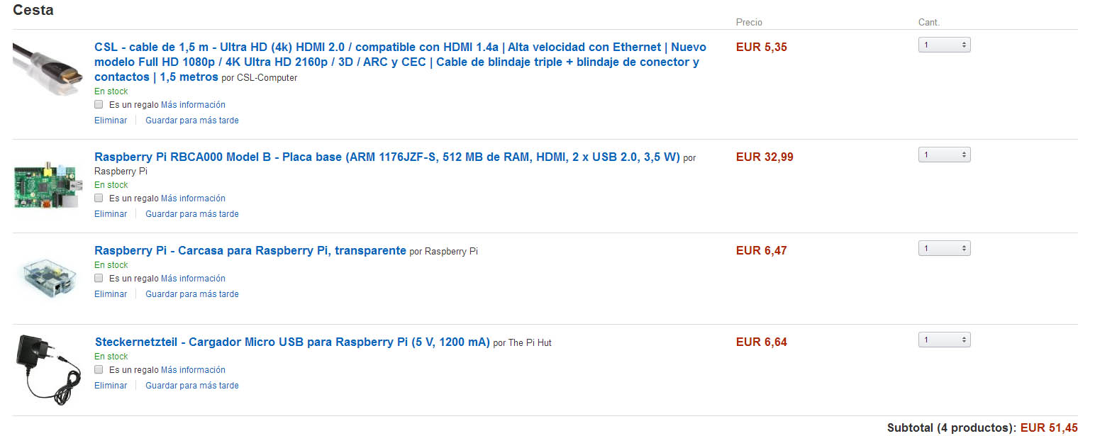Expand quantity selector for the transparent case
Screen dimensions: 1095x436
[944, 248]
